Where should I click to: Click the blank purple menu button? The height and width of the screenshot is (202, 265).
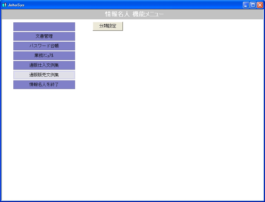point(44,27)
